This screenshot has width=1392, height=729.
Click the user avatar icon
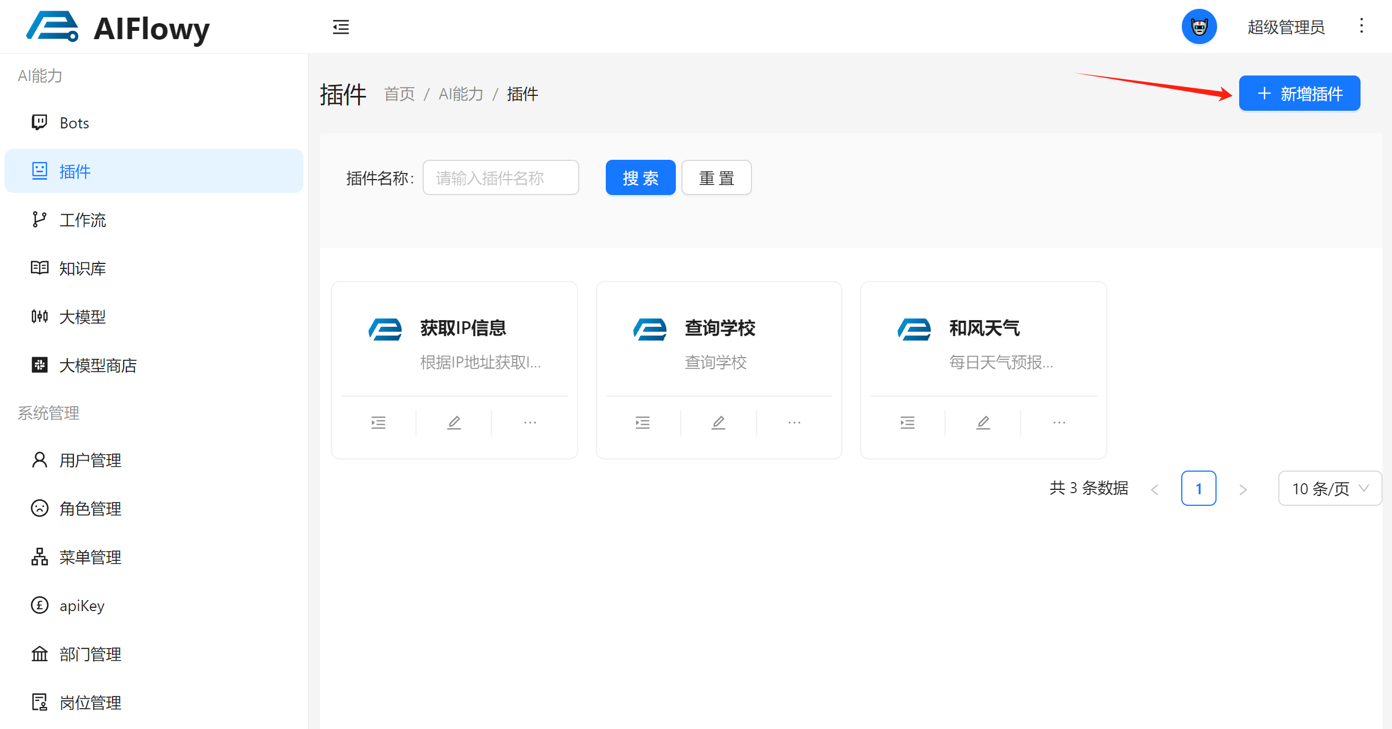point(1199,26)
